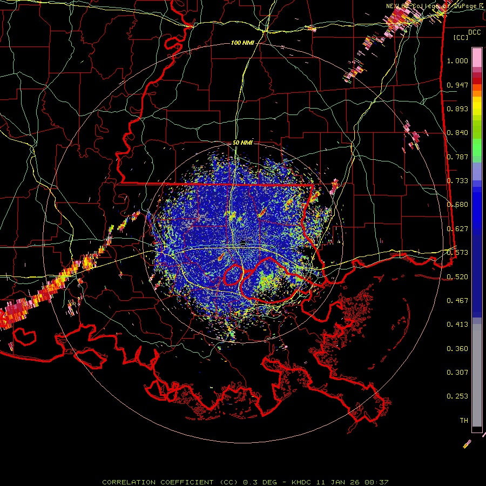Select the 0.467 scale value
Screen dimensions: 486x486
click(x=457, y=301)
